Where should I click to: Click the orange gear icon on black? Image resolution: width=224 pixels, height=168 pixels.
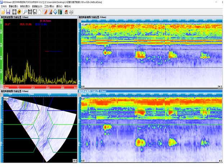pyautogui.click(x=19, y=12)
